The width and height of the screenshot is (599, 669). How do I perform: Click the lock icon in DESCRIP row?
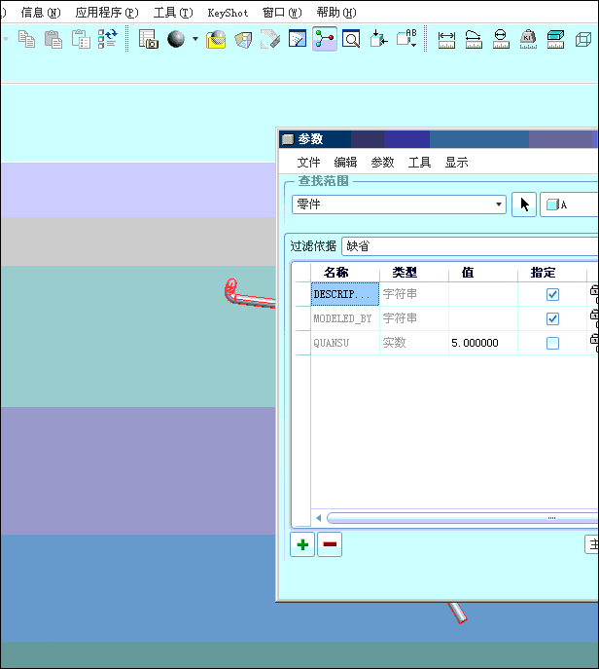coord(594,294)
